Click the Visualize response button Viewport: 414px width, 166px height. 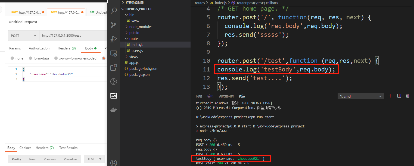pos(70,159)
